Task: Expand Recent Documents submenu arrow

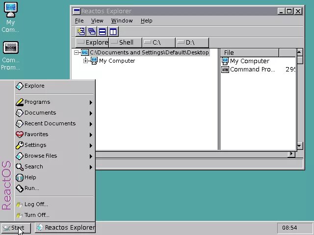Action: [91, 124]
